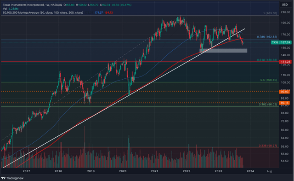The image size is (294, 181).
Task: Click the 2018 label on time axis
Action: pos(58,171)
